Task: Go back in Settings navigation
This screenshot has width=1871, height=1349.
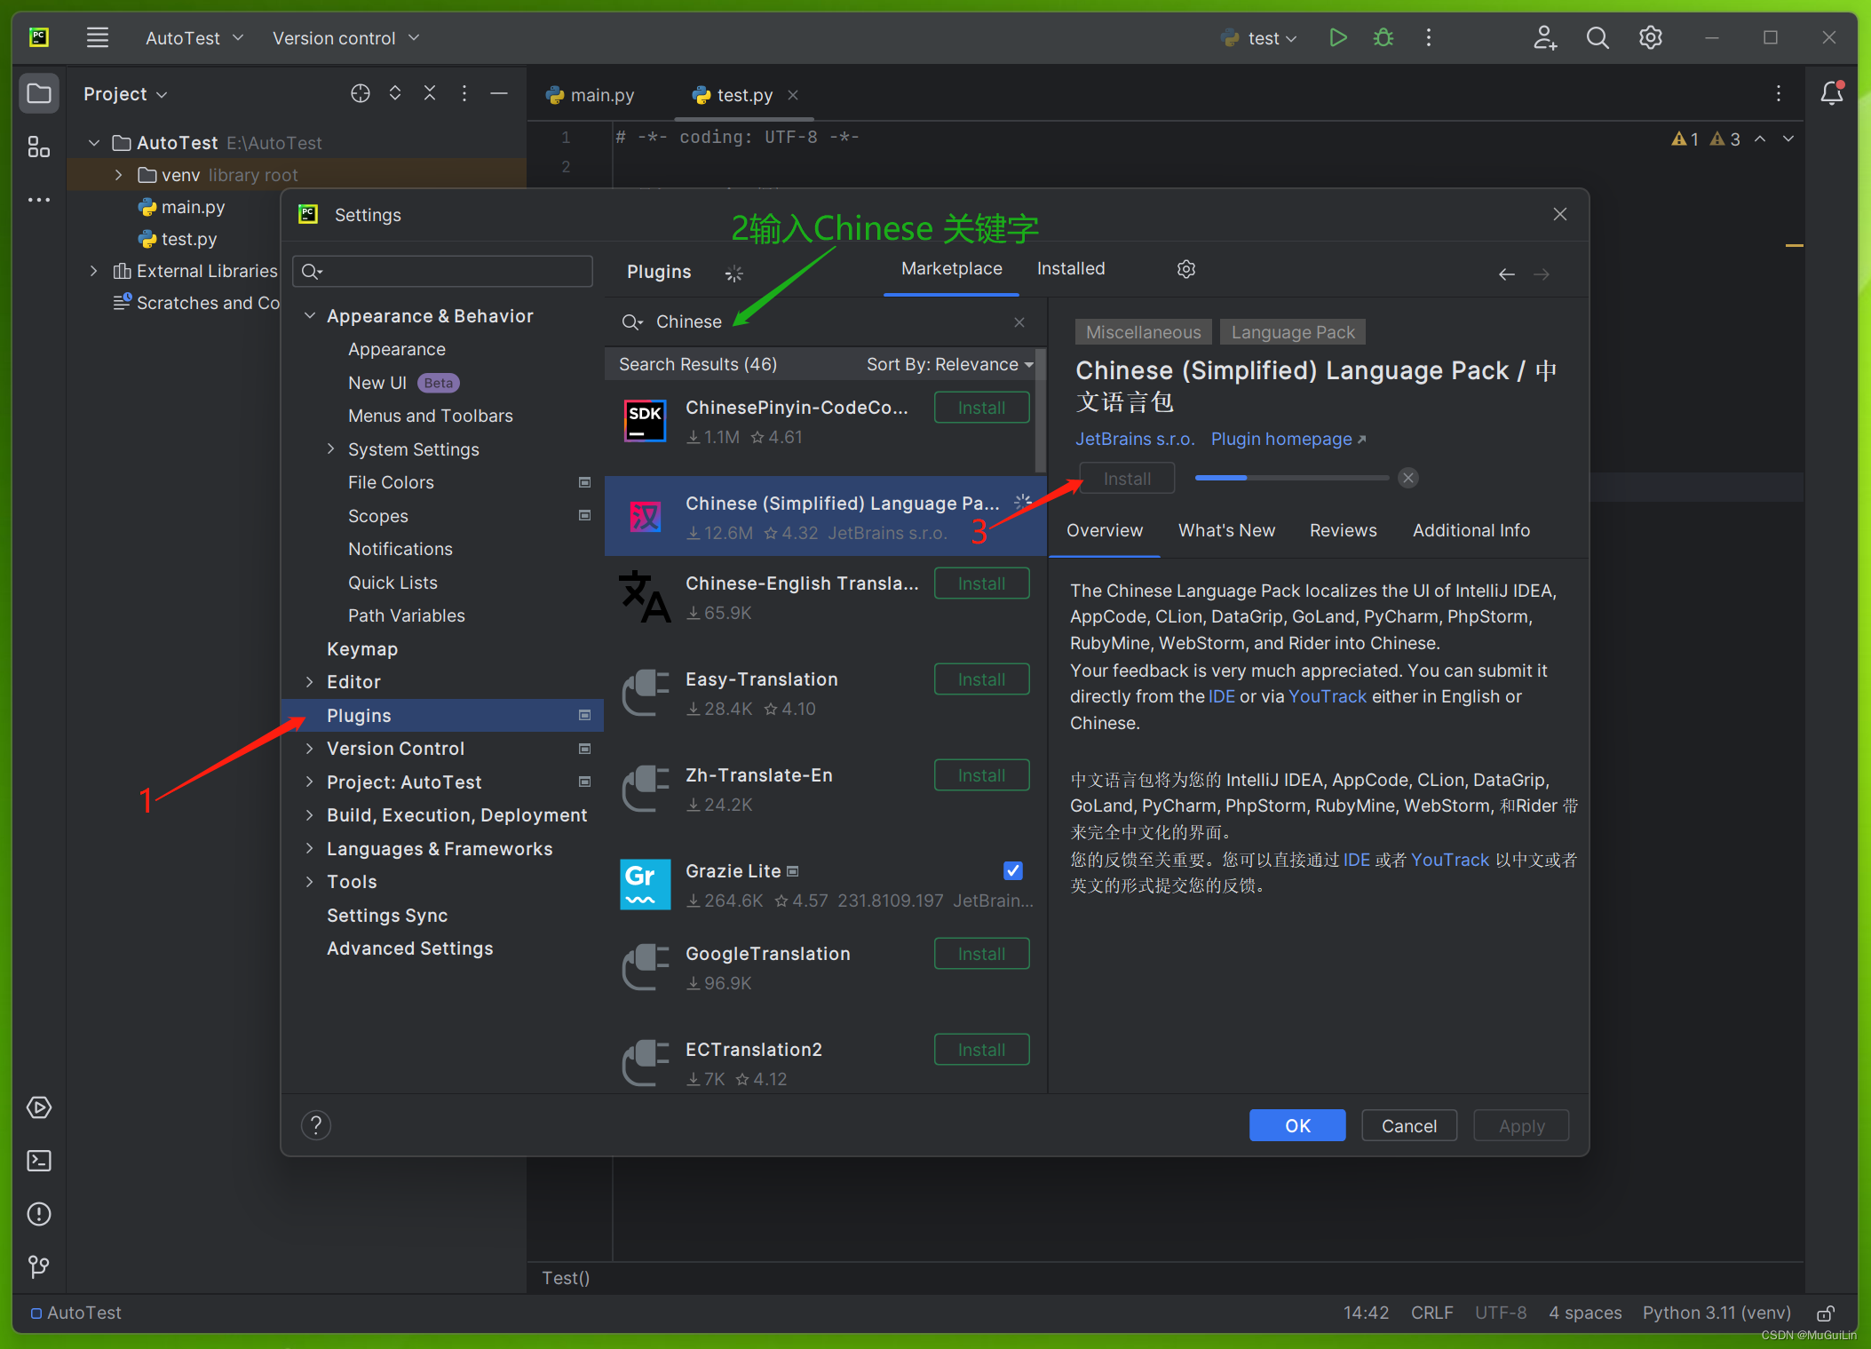Action: point(1506,274)
